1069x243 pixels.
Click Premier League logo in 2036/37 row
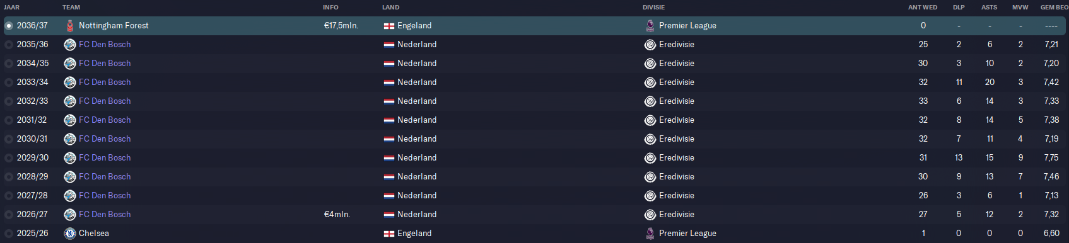650,26
